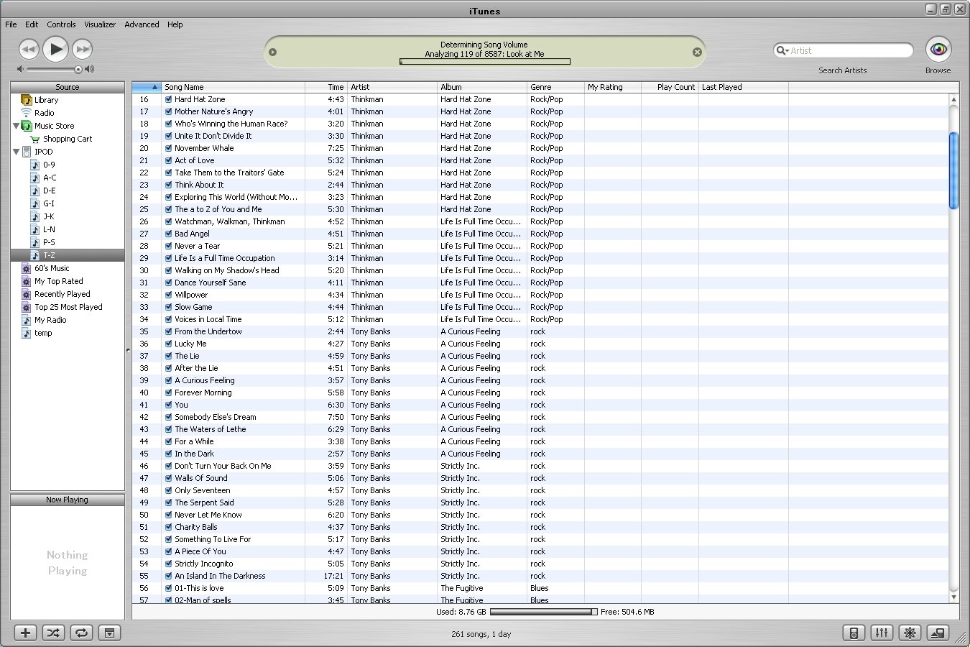This screenshot has width=970, height=647.
Task: Turn on the visualizer button
Action: 909,633
